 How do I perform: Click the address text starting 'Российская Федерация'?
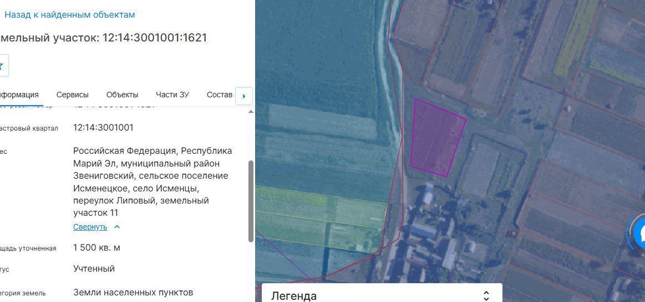coord(153,182)
